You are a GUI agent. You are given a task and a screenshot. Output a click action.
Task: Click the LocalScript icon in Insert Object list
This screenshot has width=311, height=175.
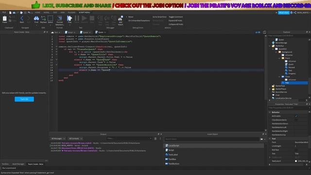[167, 145]
